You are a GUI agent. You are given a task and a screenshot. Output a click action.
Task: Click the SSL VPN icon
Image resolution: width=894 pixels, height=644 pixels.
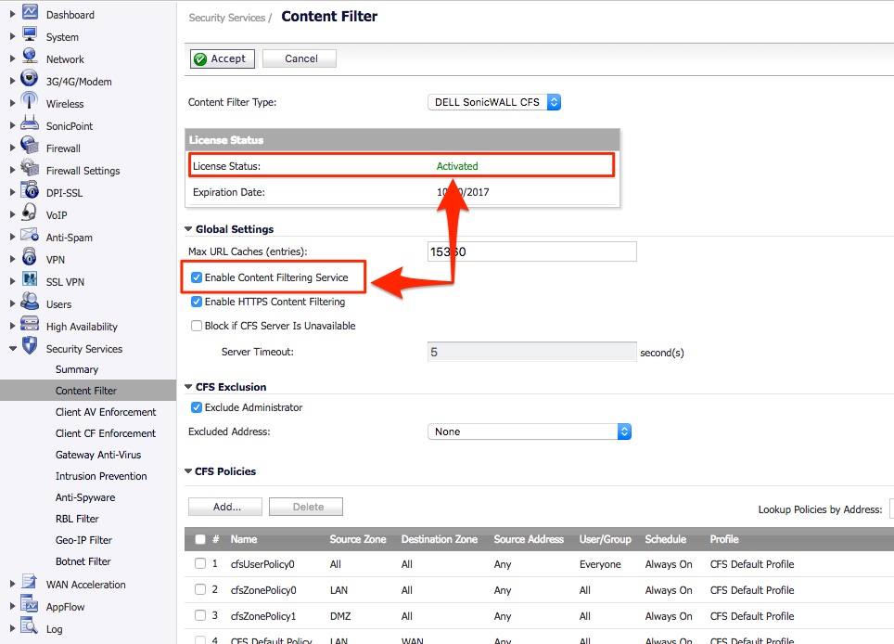[x=30, y=279]
